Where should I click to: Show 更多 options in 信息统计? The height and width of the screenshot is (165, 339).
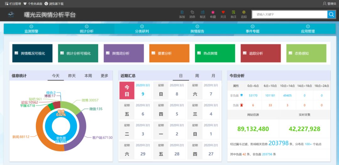point(105,76)
